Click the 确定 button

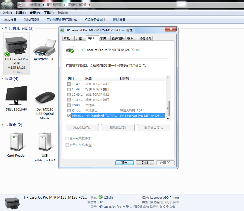pyautogui.click(x=125, y=163)
